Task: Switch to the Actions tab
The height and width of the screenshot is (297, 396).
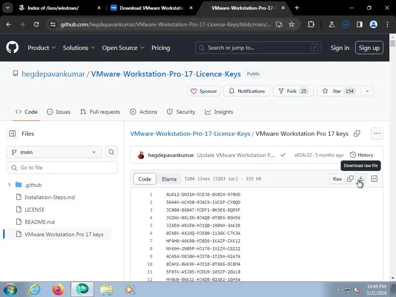Action: (x=143, y=112)
